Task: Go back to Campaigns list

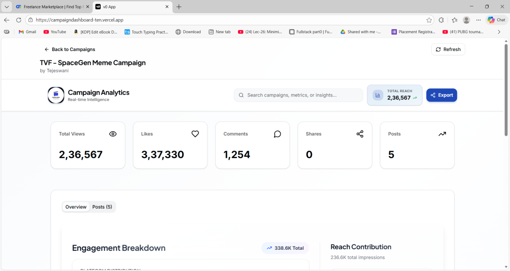Action: 70,49
